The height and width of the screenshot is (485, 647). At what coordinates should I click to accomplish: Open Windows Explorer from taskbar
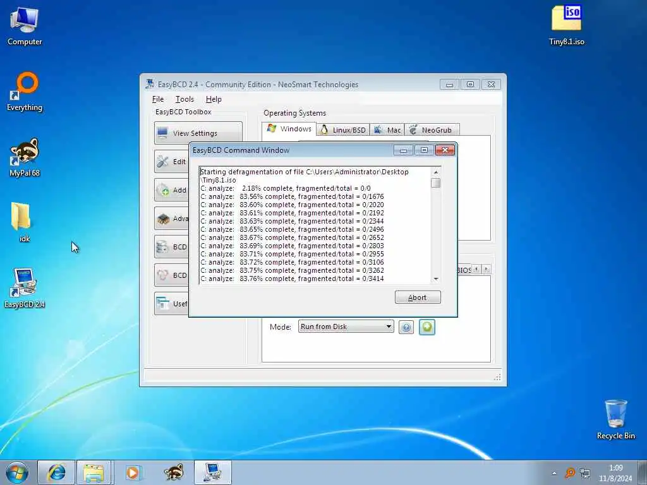[x=94, y=472]
